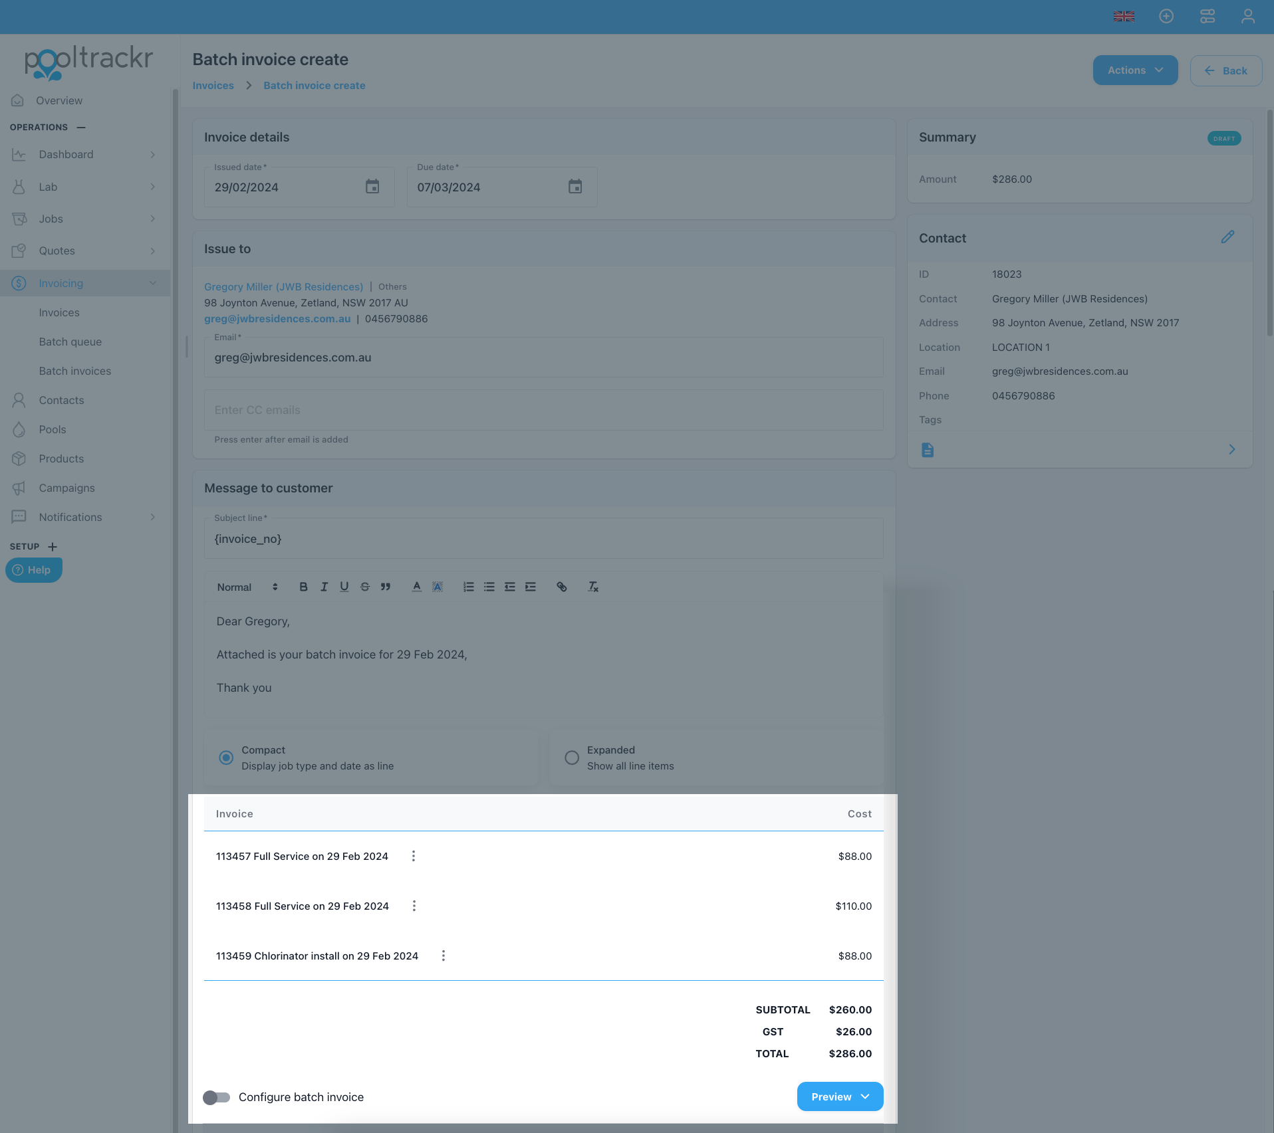Viewport: 1274px width, 1133px height.
Task: Select the Expanded invoice layout
Action: coord(572,758)
